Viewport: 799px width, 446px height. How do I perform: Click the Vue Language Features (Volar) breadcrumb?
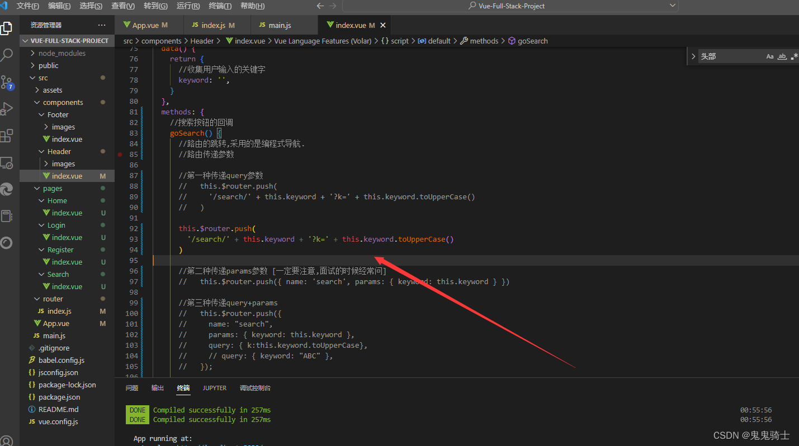[x=323, y=41]
